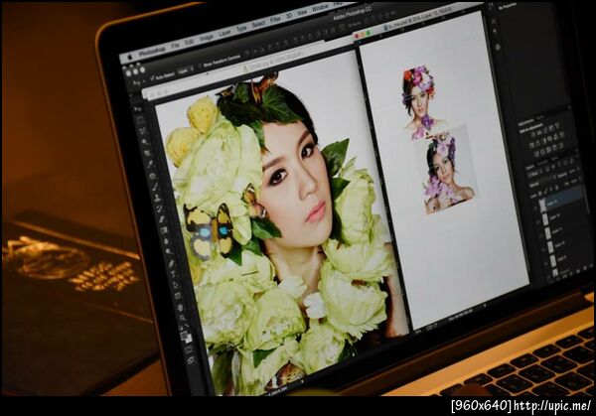Viewport: 596px width, 416px height.
Task: Open the Layer menu
Action: click(x=224, y=34)
